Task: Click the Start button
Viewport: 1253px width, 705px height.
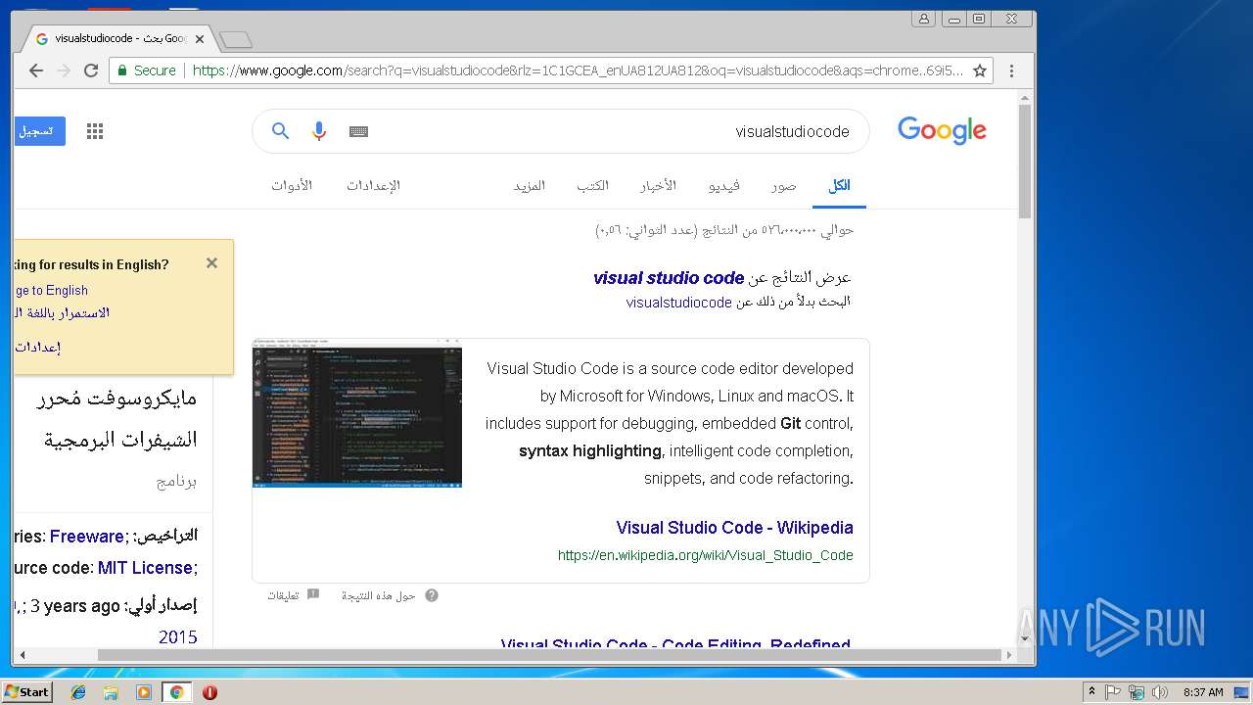Action: click(x=26, y=692)
